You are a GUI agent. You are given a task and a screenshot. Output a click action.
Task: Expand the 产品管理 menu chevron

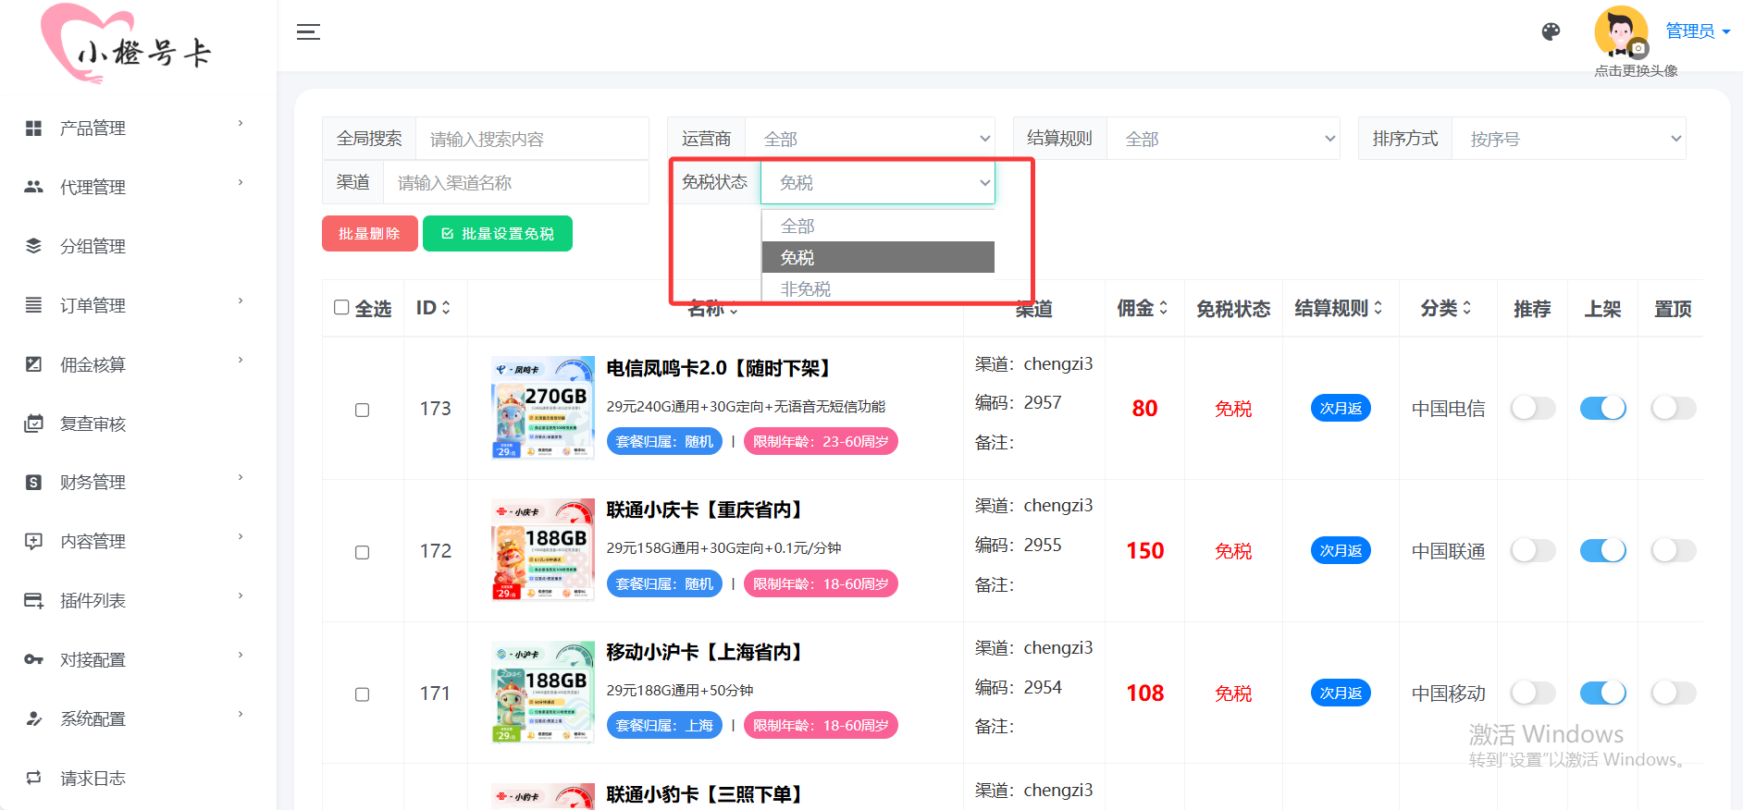241,123
